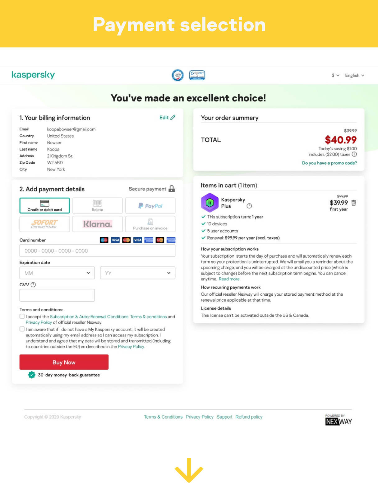Select the Klarna payment method
The width and height of the screenshot is (378, 497).
click(98, 224)
